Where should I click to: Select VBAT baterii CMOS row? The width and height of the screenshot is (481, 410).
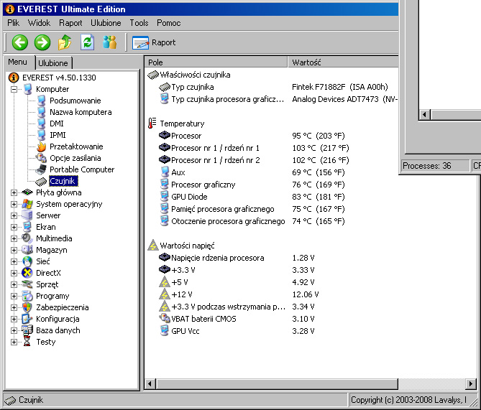[237, 319]
